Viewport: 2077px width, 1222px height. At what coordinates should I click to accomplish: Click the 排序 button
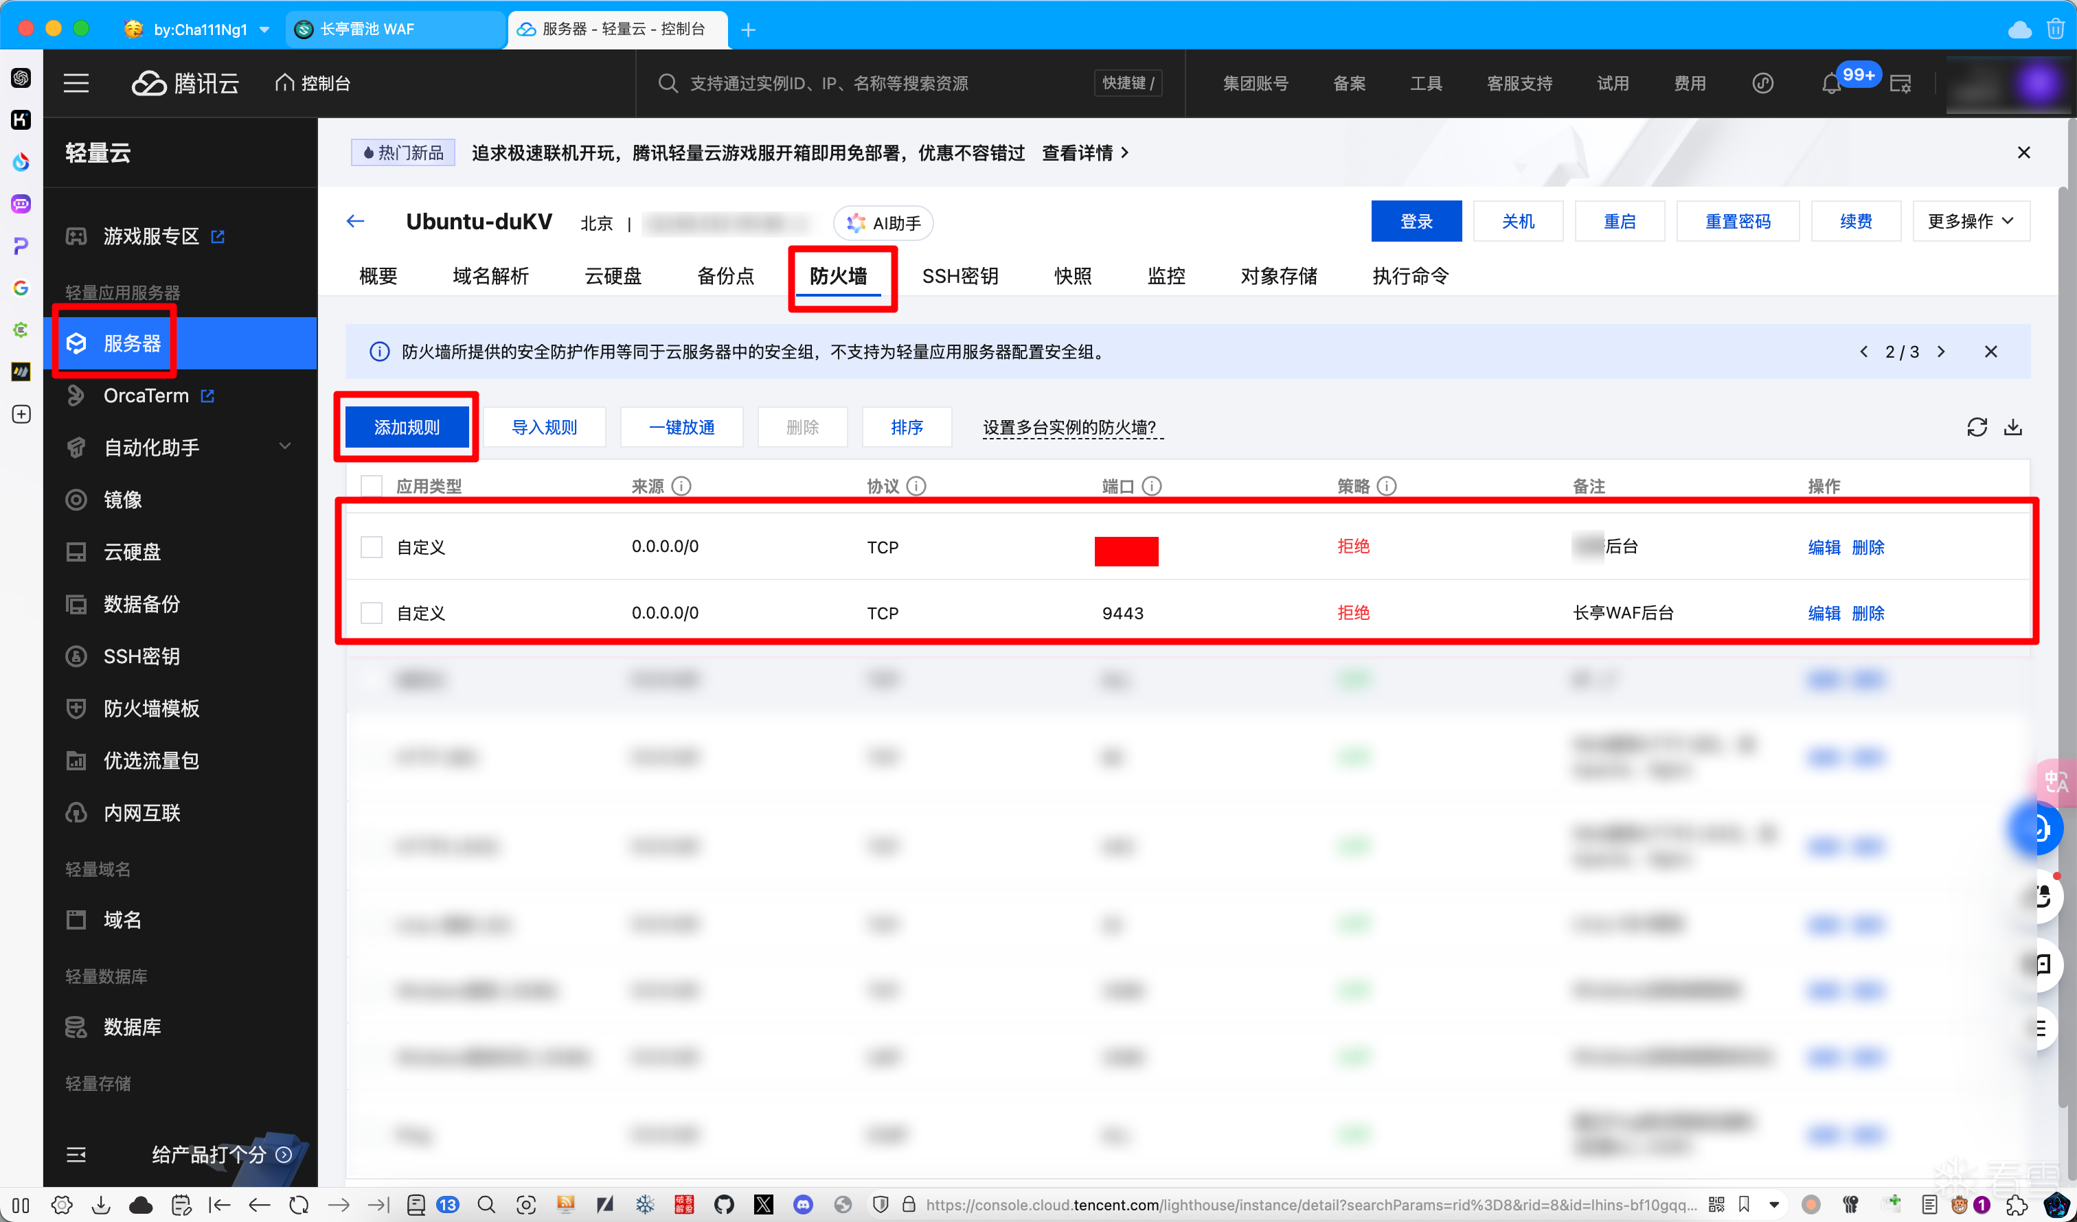907,427
